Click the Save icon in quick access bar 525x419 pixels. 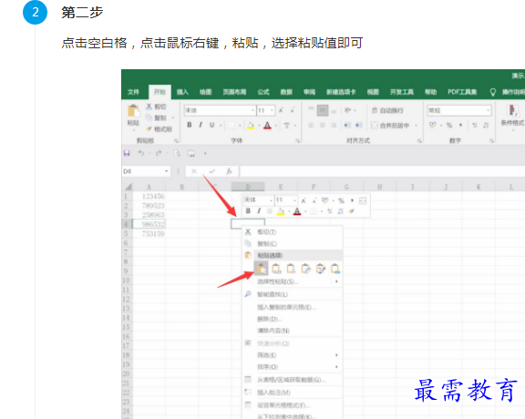pyautogui.click(x=127, y=153)
